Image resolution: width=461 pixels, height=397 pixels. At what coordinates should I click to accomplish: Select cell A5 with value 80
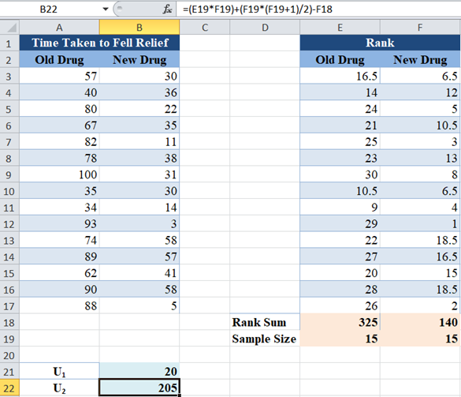click(x=59, y=109)
